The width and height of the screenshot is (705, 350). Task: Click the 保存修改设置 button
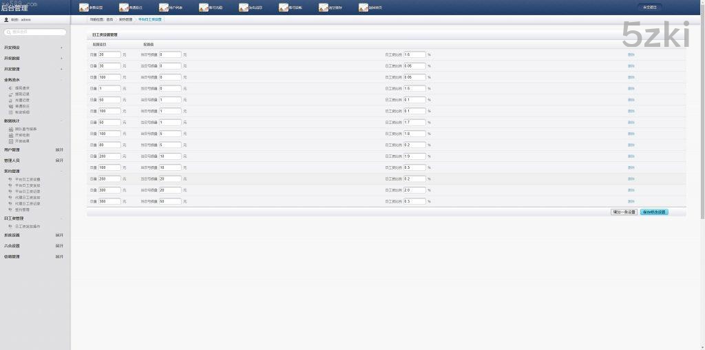pos(654,212)
